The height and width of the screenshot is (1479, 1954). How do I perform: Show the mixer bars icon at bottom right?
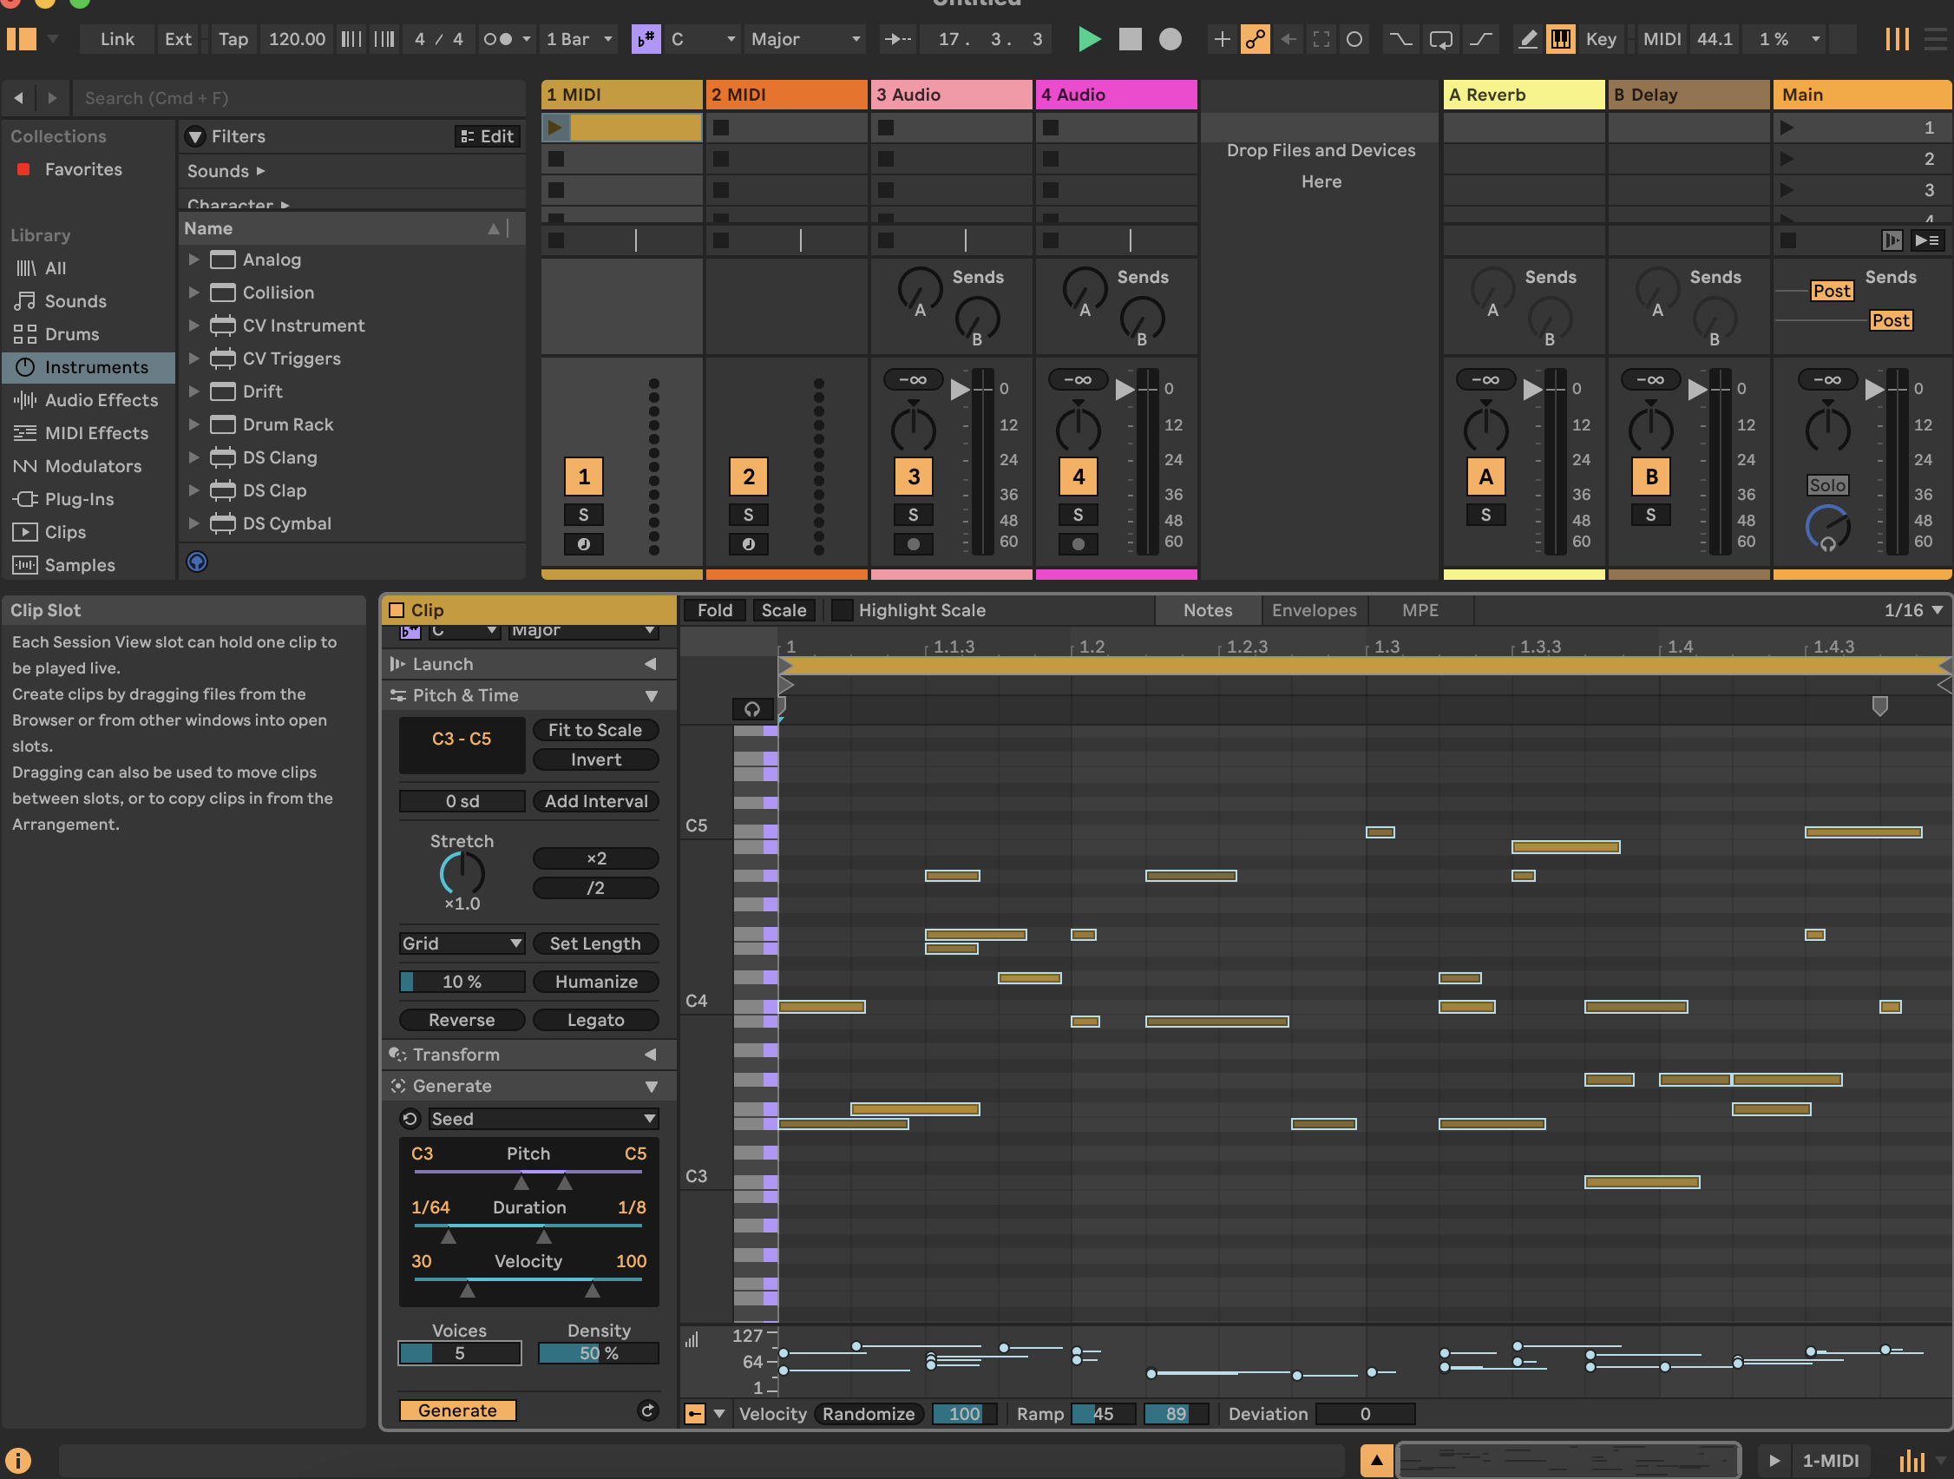tap(1911, 1461)
